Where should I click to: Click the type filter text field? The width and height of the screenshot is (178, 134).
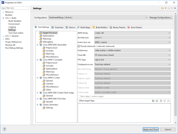(15, 8)
